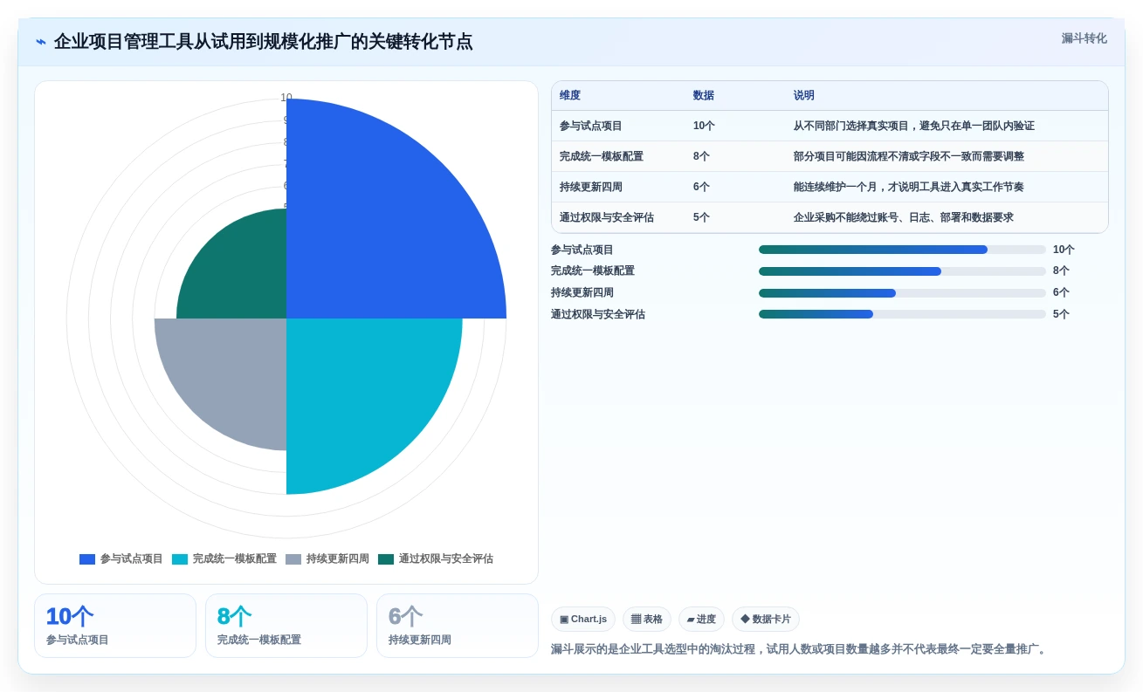Click the 8个 value in the table
The width and height of the screenshot is (1143, 692).
(x=701, y=156)
